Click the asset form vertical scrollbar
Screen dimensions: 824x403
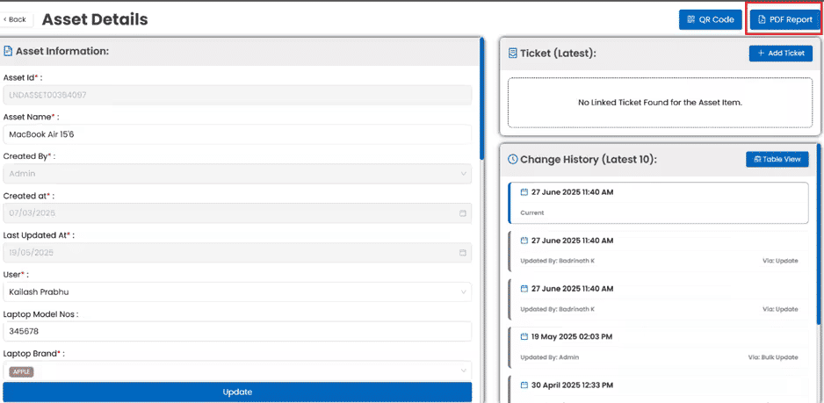[x=481, y=97]
